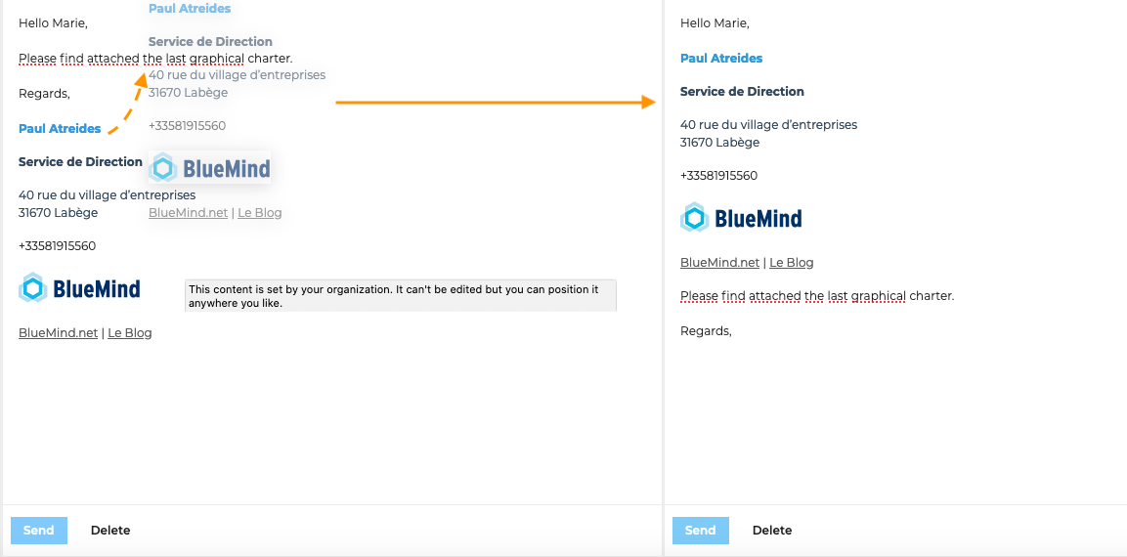
Task: Place cursor after 'Regards,' in right email
Action: click(x=732, y=331)
